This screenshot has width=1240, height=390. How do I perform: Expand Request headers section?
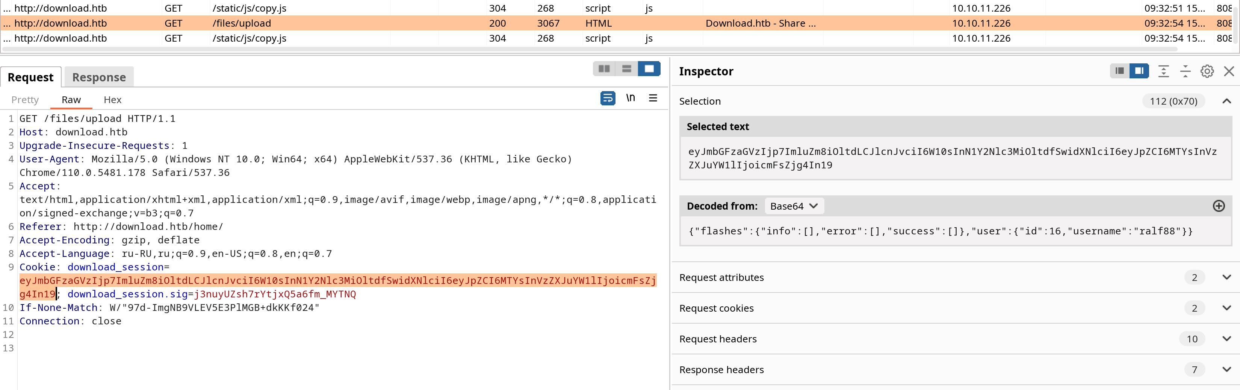1226,339
